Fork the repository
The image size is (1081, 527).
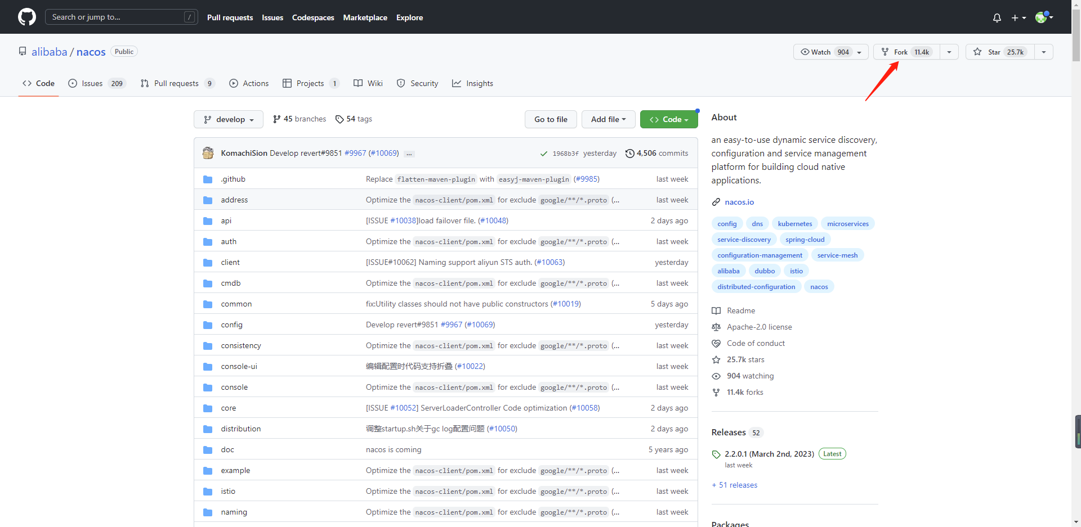(x=906, y=52)
